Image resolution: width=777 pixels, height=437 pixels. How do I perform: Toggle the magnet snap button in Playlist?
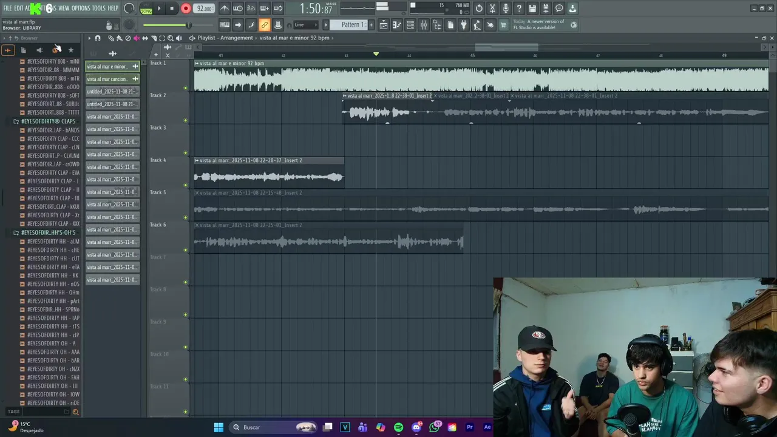98,38
